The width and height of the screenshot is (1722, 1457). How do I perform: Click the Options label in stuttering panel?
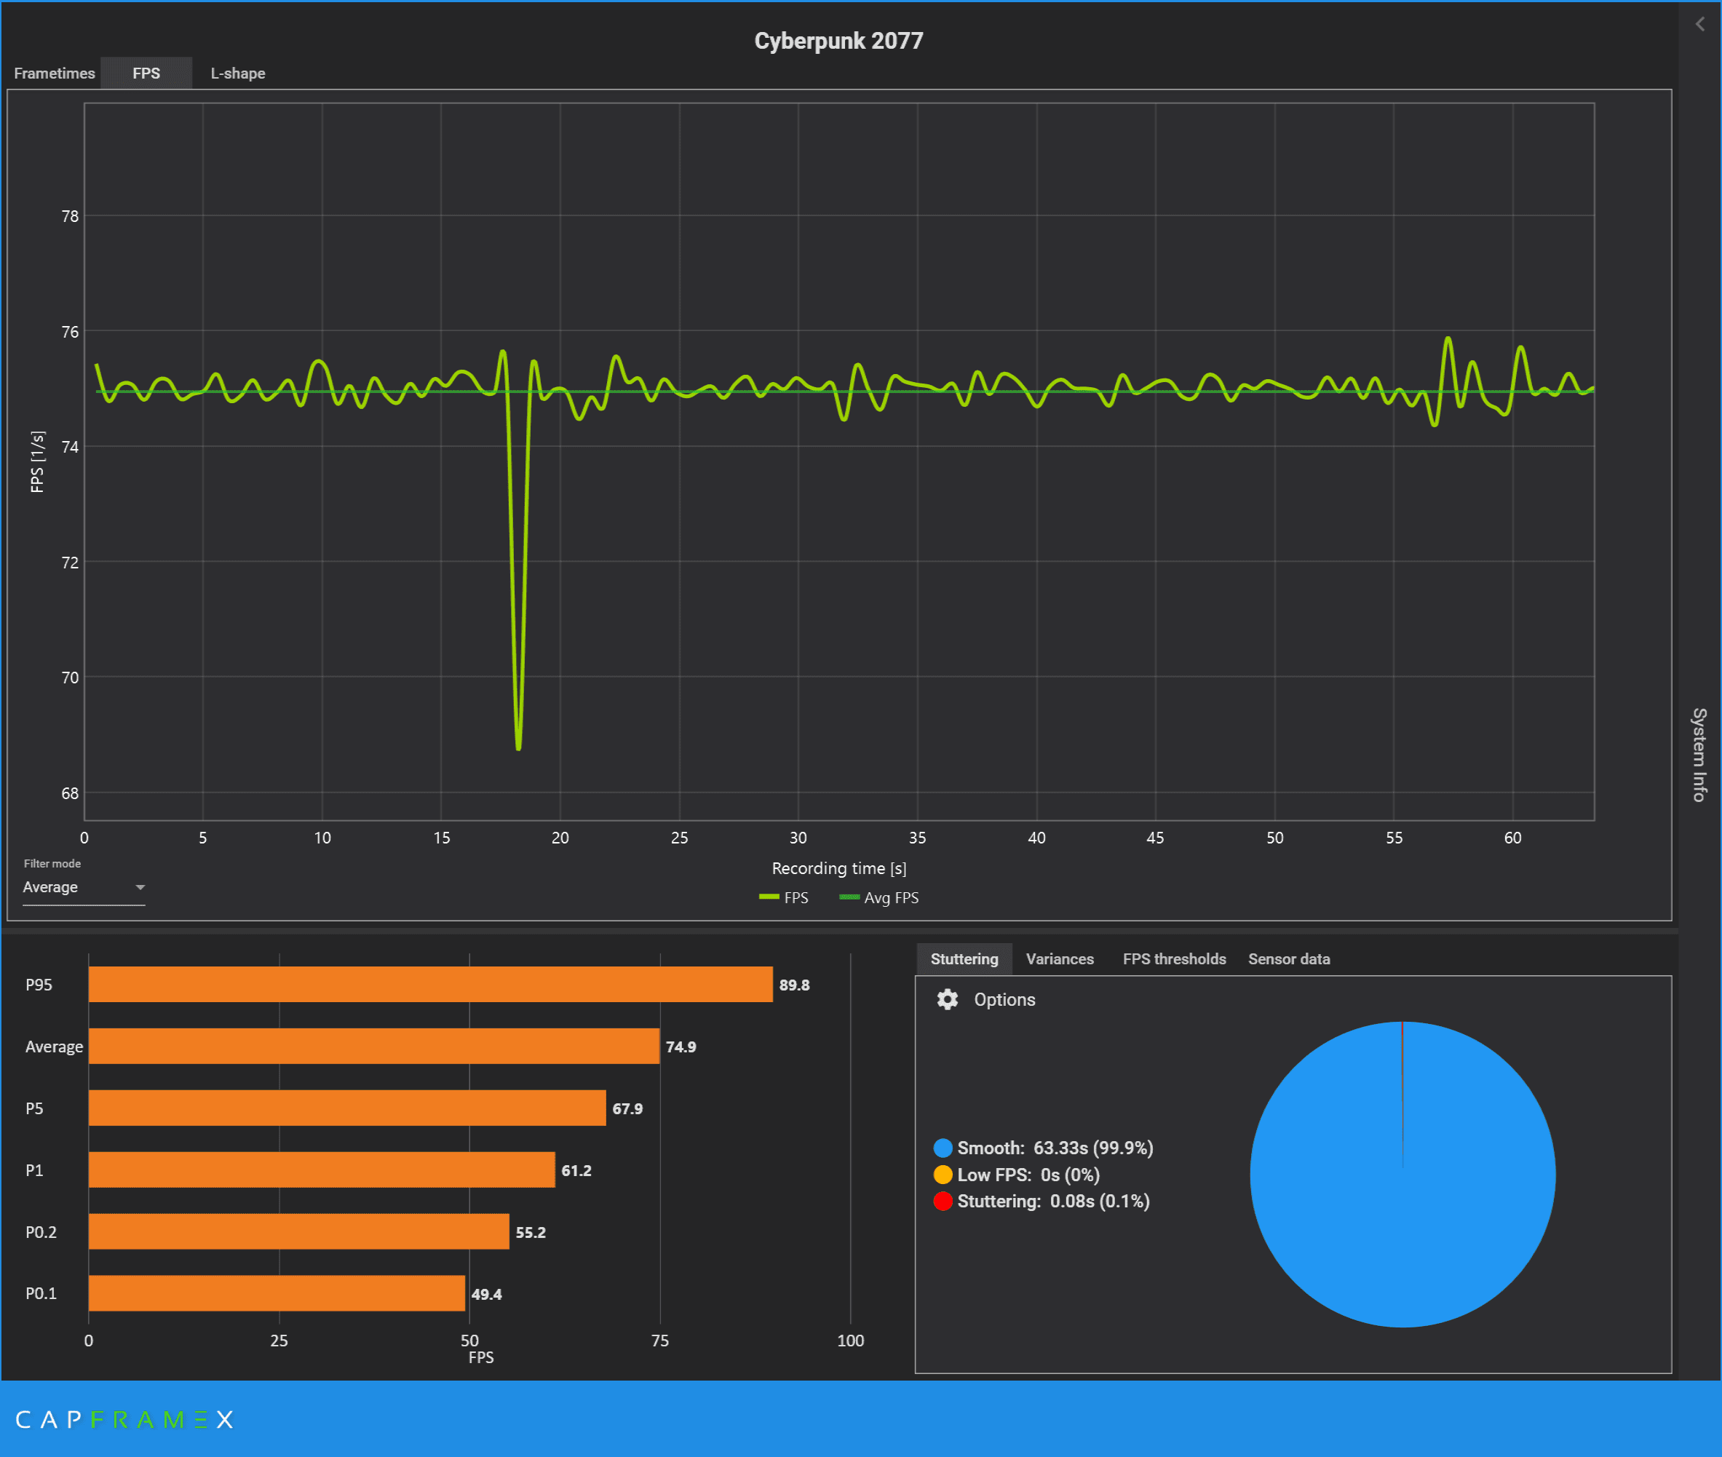click(x=1004, y=999)
